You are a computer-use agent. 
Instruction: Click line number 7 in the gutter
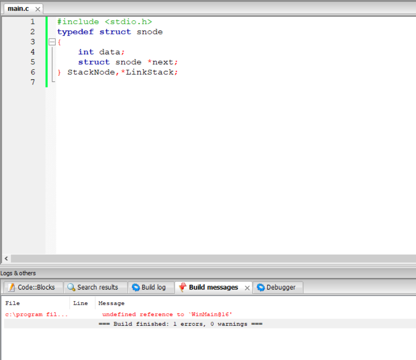coord(32,82)
